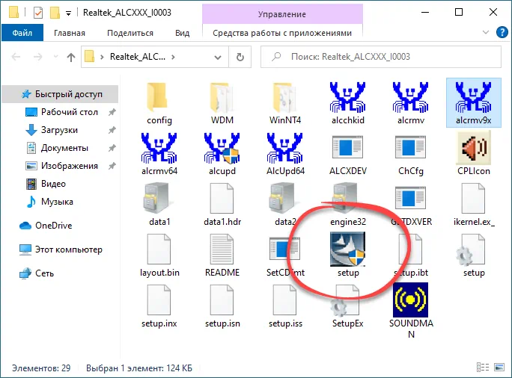The height and width of the screenshot is (378, 512).
Task: Select the setup.isn file
Action: (x=222, y=306)
